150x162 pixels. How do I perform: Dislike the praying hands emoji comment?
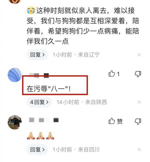(138, 121)
